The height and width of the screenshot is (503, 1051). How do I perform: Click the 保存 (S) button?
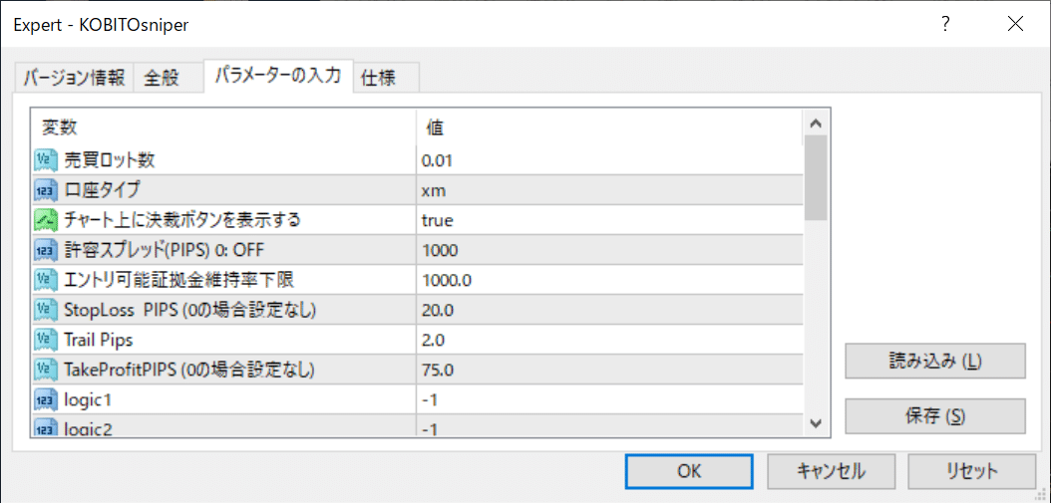[935, 416]
